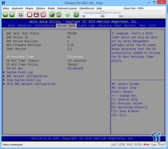This screenshot has width=168, height=149.
Task: Maximize the JViewer window
Action: tap(154, 2)
